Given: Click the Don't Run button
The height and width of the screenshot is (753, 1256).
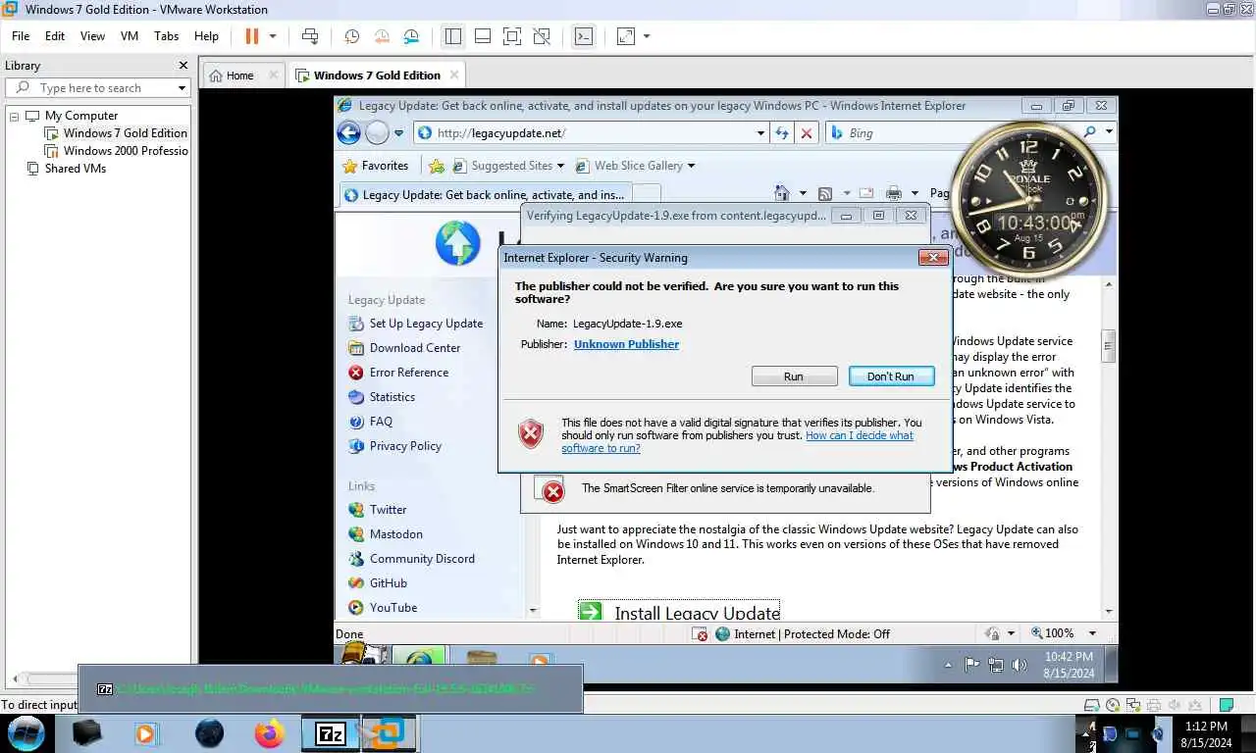Looking at the screenshot, I should (890, 376).
